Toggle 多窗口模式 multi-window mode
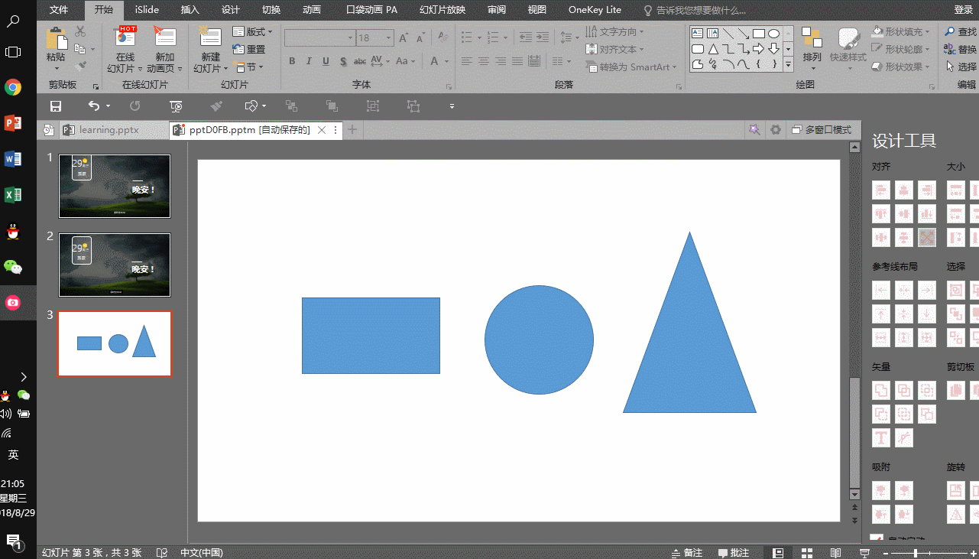The height and width of the screenshot is (559, 979). point(822,130)
